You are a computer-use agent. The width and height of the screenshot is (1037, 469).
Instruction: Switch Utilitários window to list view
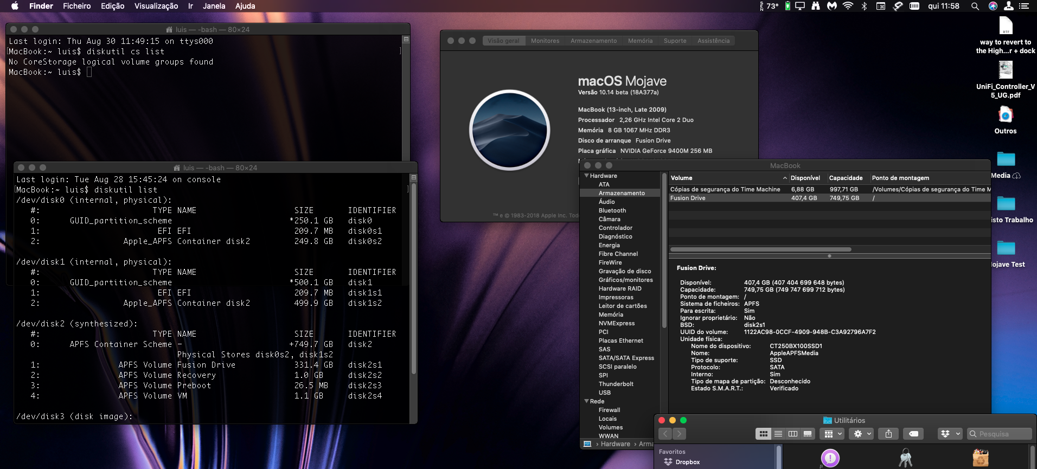coord(778,434)
